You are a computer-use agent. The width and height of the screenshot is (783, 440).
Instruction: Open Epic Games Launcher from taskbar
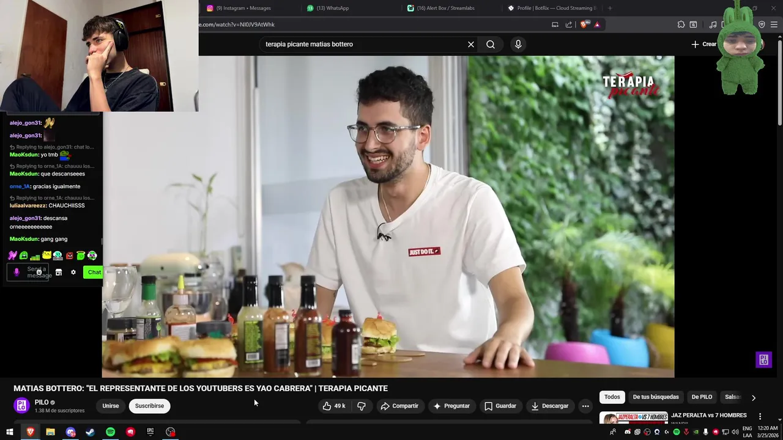point(150,432)
